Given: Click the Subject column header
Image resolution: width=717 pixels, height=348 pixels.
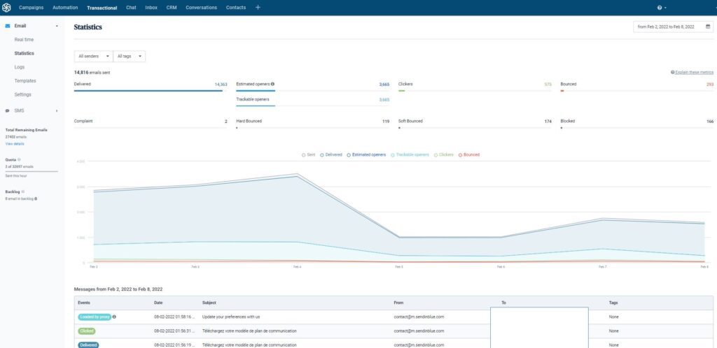Looking at the screenshot, I should (x=209, y=303).
